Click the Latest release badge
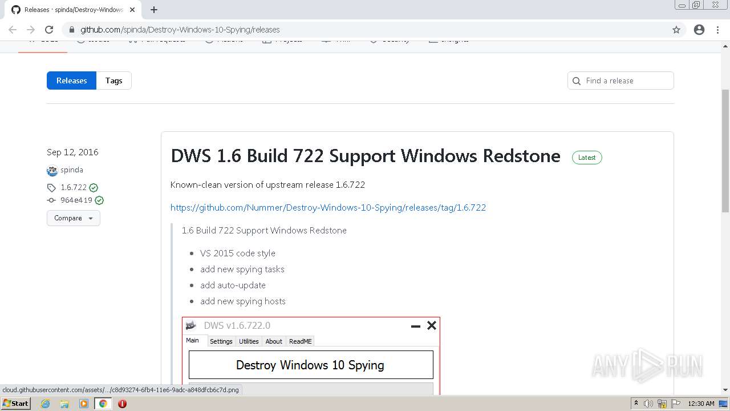This screenshot has width=730, height=411. [x=587, y=158]
